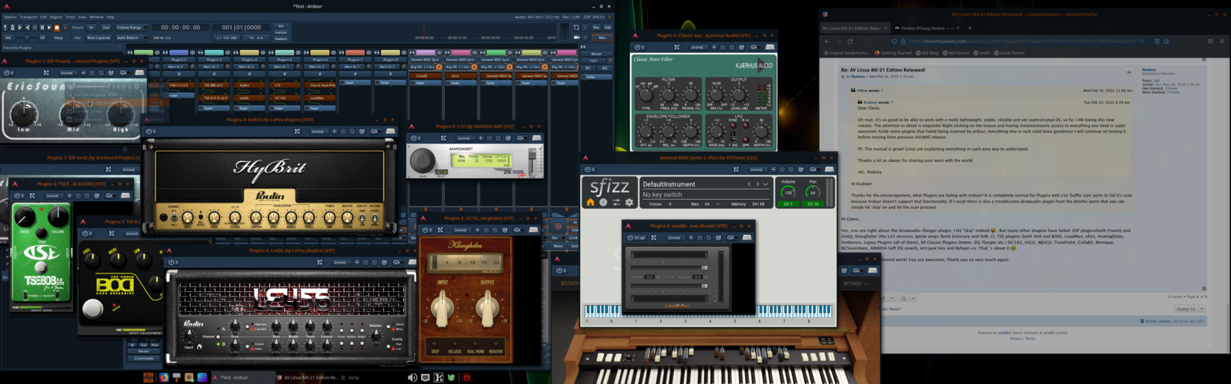Click next instrument arrow in sfizz

[x=758, y=184]
